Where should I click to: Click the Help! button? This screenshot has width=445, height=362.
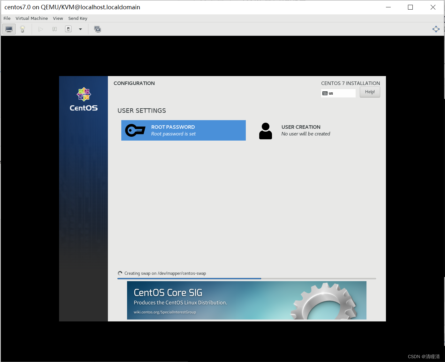coord(370,92)
